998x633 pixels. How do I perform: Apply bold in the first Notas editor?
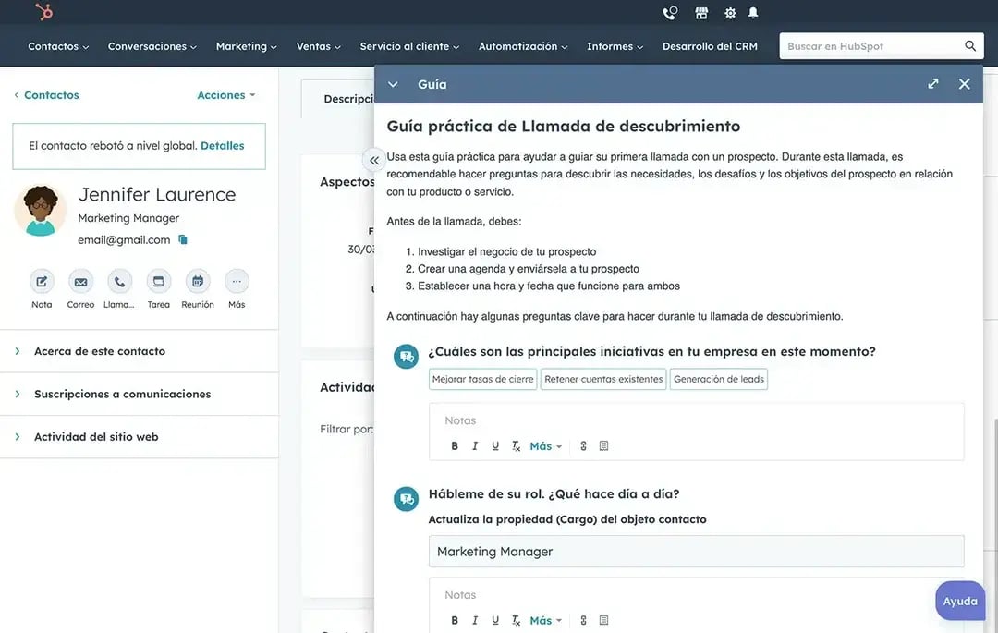click(455, 446)
